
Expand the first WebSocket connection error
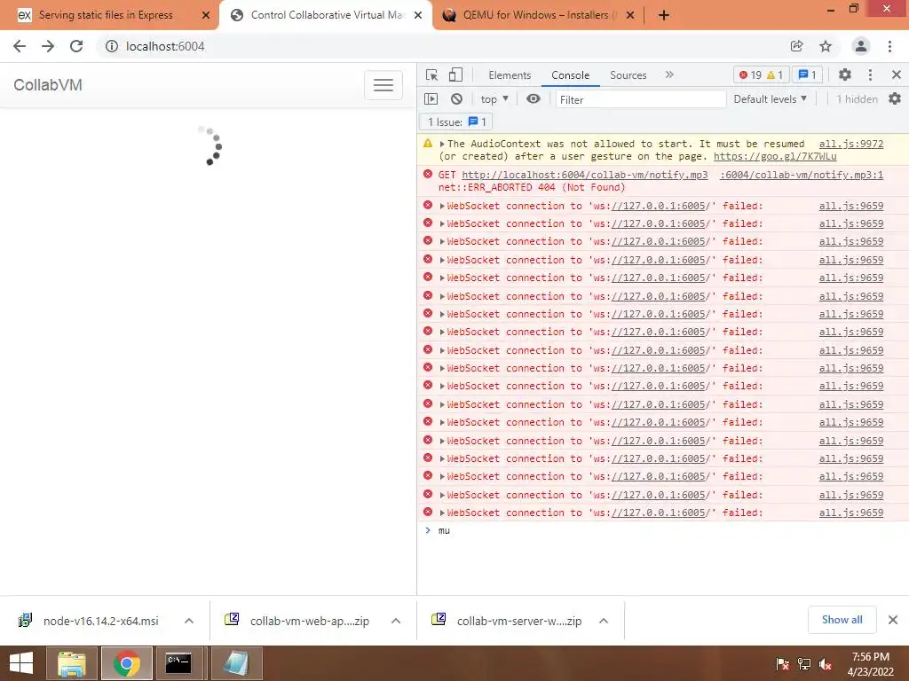(x=442, y=206)
